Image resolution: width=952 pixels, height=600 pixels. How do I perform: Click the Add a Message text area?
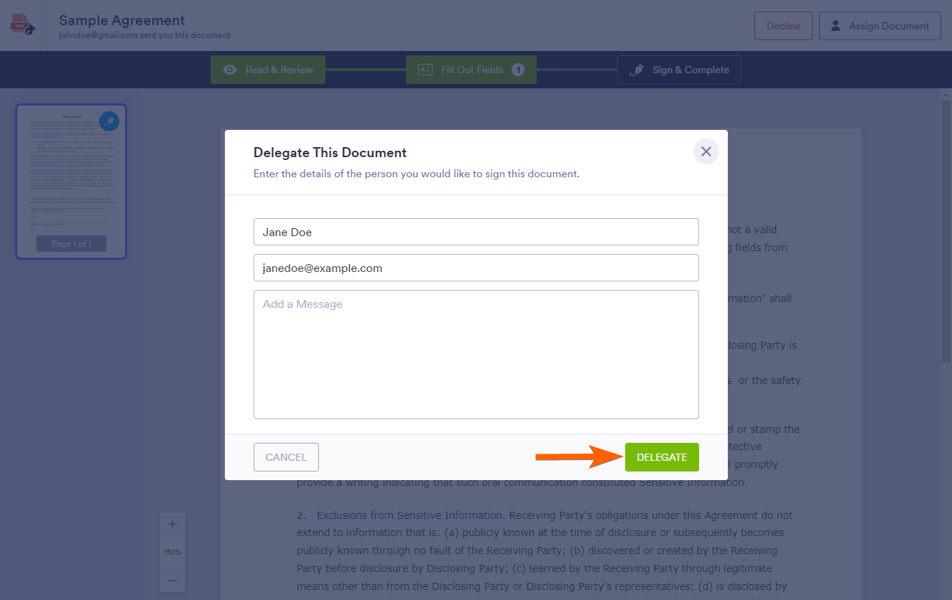pyautogui.click(x=476, y=354)
